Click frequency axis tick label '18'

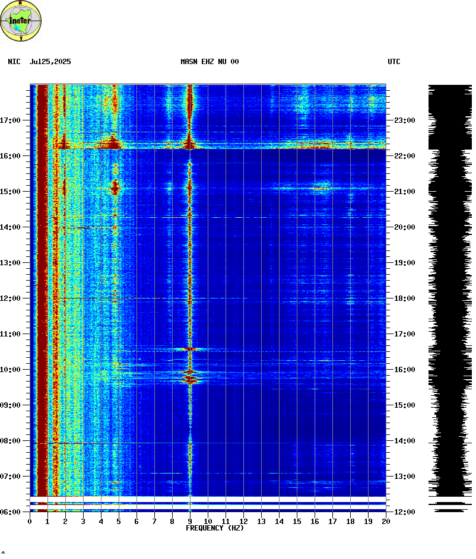click(x=351, y=522)
